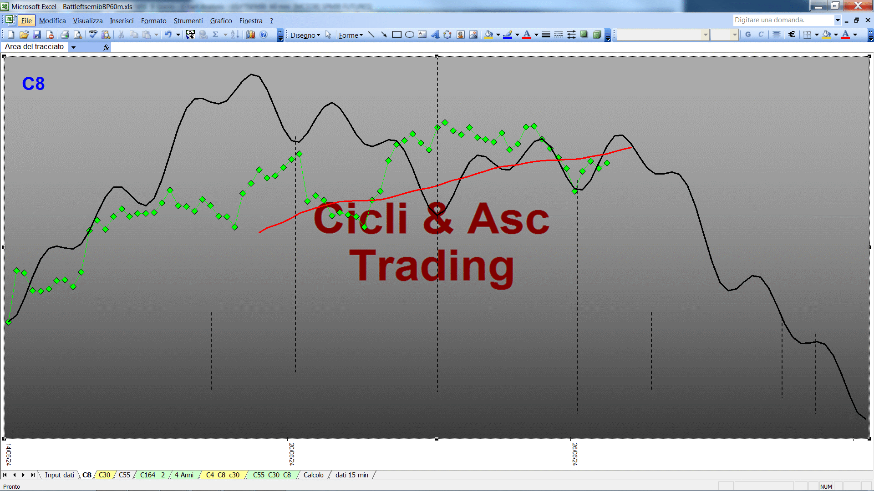The width and height of the screenshot is (874, 491).
Task: Open Excel Help with the blue question mark icon
Action: [x=264, y=35]
